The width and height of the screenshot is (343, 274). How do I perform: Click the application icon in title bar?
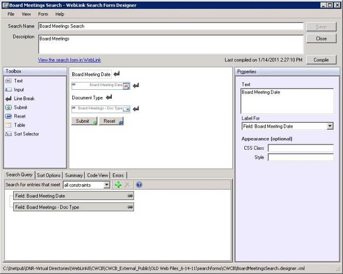(x=5, y=5)
